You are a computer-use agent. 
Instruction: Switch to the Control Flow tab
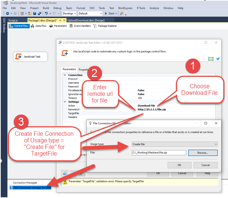coord(19,26)
